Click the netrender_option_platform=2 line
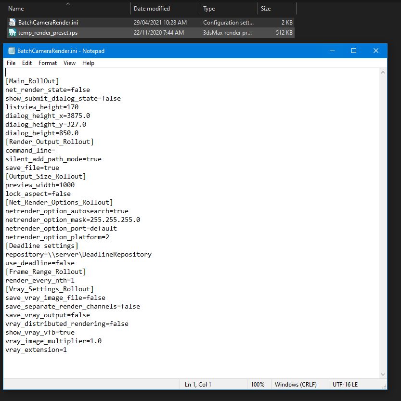 [x=57, y=237]
